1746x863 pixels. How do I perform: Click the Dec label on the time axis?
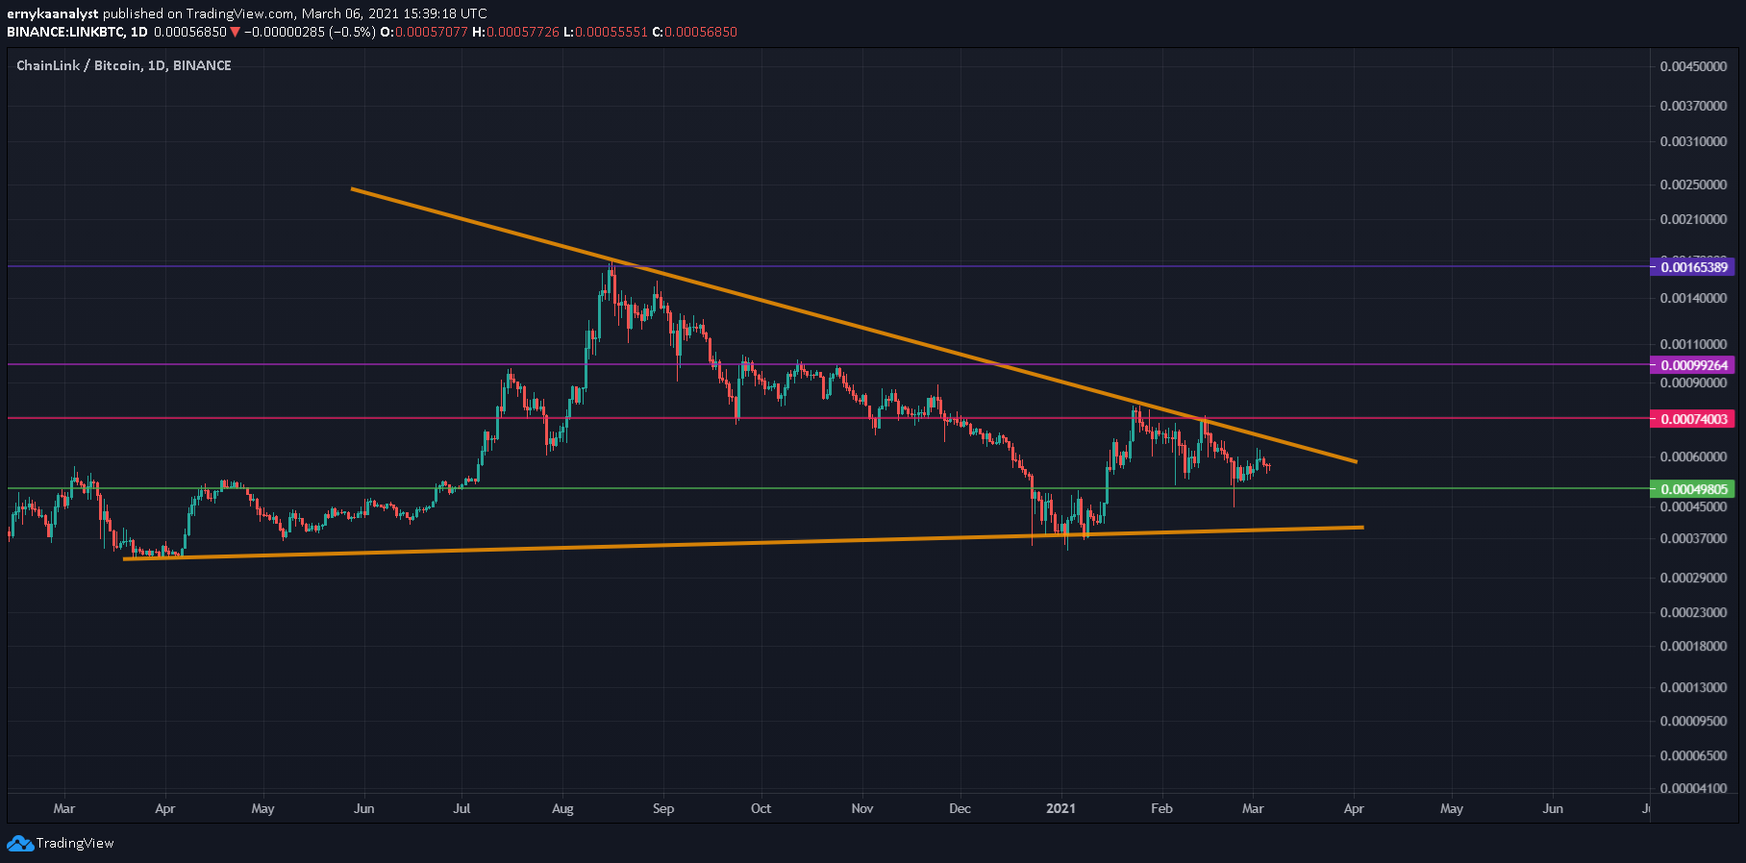tap(960, 808)
